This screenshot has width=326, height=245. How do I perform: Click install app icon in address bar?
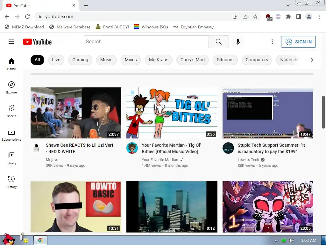pos(235,17)
